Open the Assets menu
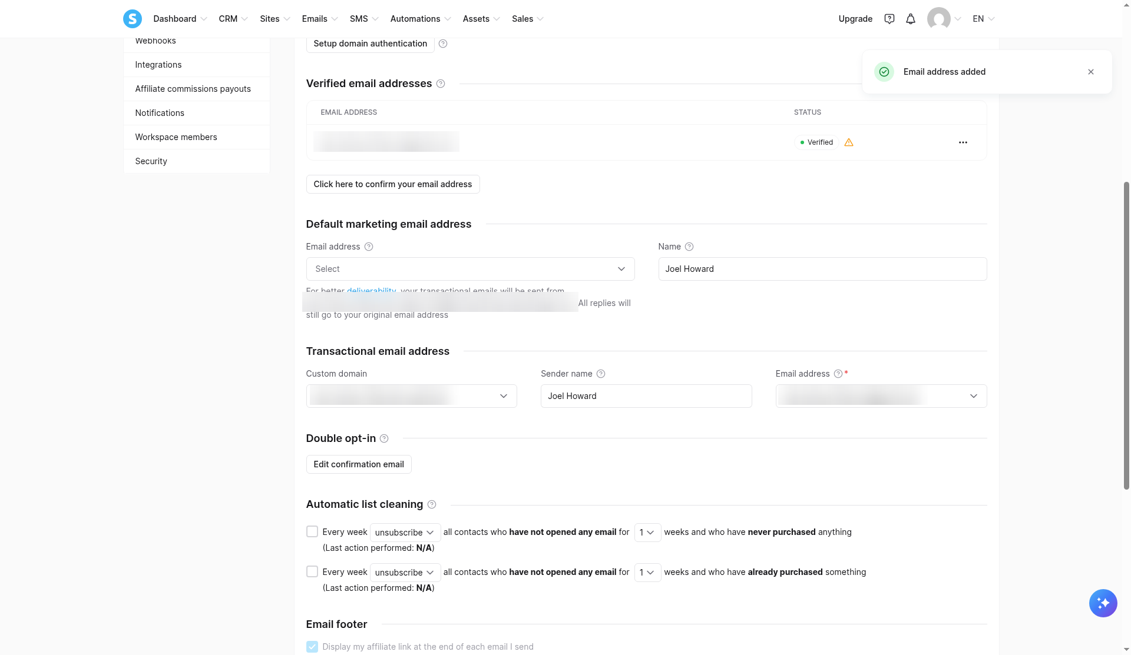 (x=481, y=19)
